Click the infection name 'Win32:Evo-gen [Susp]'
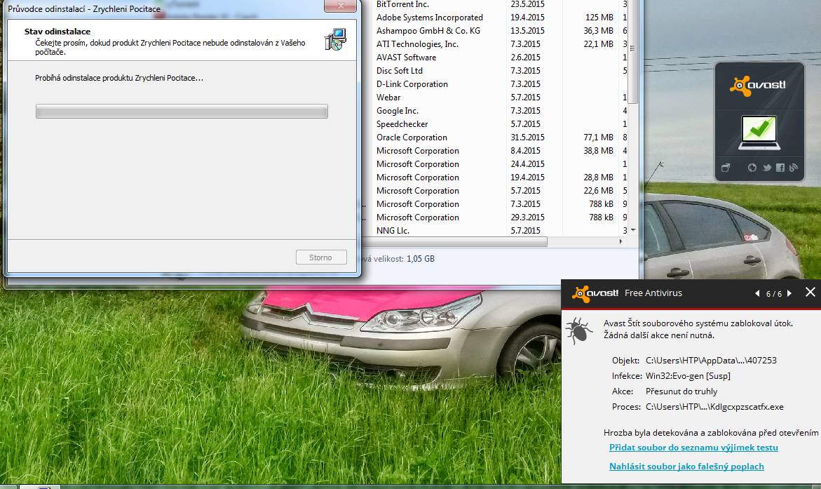Image resolution: width=821 pixels, height=489 pixels. pos(688,376)
